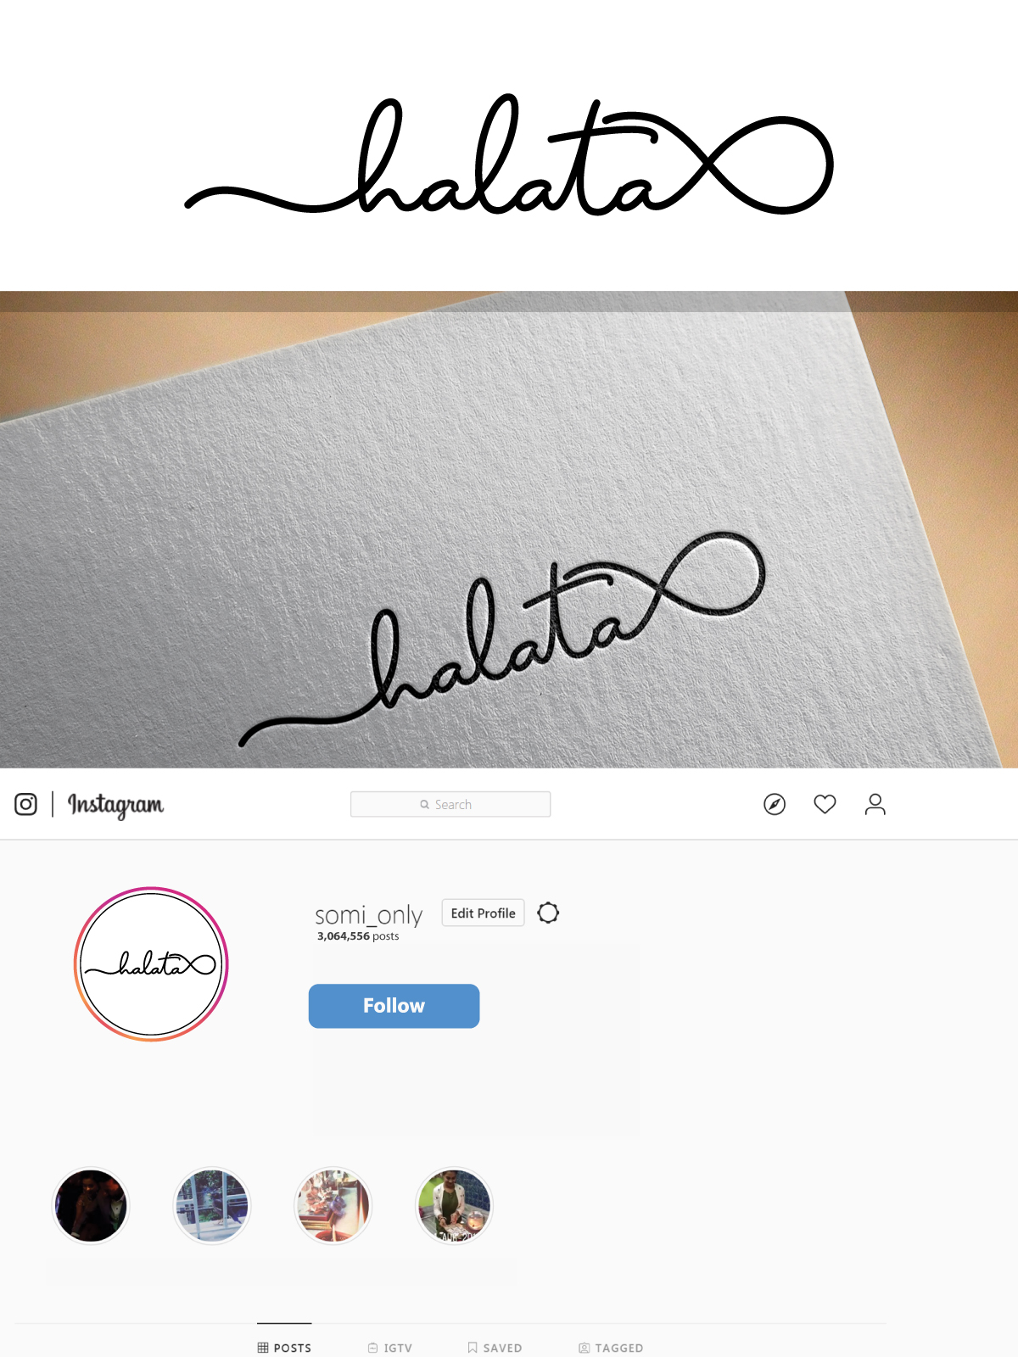Switch to the SAVED tab
This screenshot has height=1357, width=1018.
point(495,1348)
